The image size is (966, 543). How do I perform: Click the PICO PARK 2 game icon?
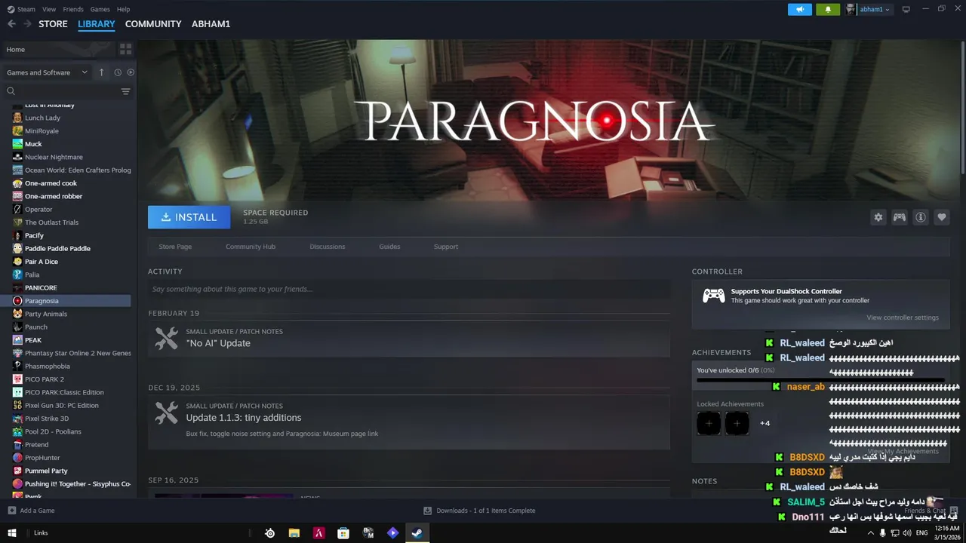pos(17,379)
